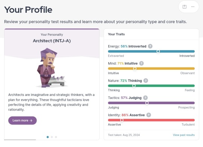This screenshot has width=203, height=147.
Task: Click the Nature trait slider handle
Action: pos(134,86)
